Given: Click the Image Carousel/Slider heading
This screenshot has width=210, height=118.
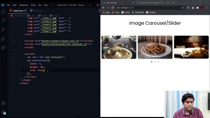Looking at the screenshot, I should (155, 23).
